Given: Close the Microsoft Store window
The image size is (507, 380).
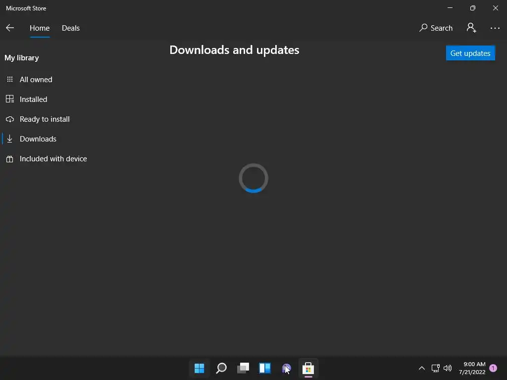Looking at the screenshot, I should tap(495, 8).
